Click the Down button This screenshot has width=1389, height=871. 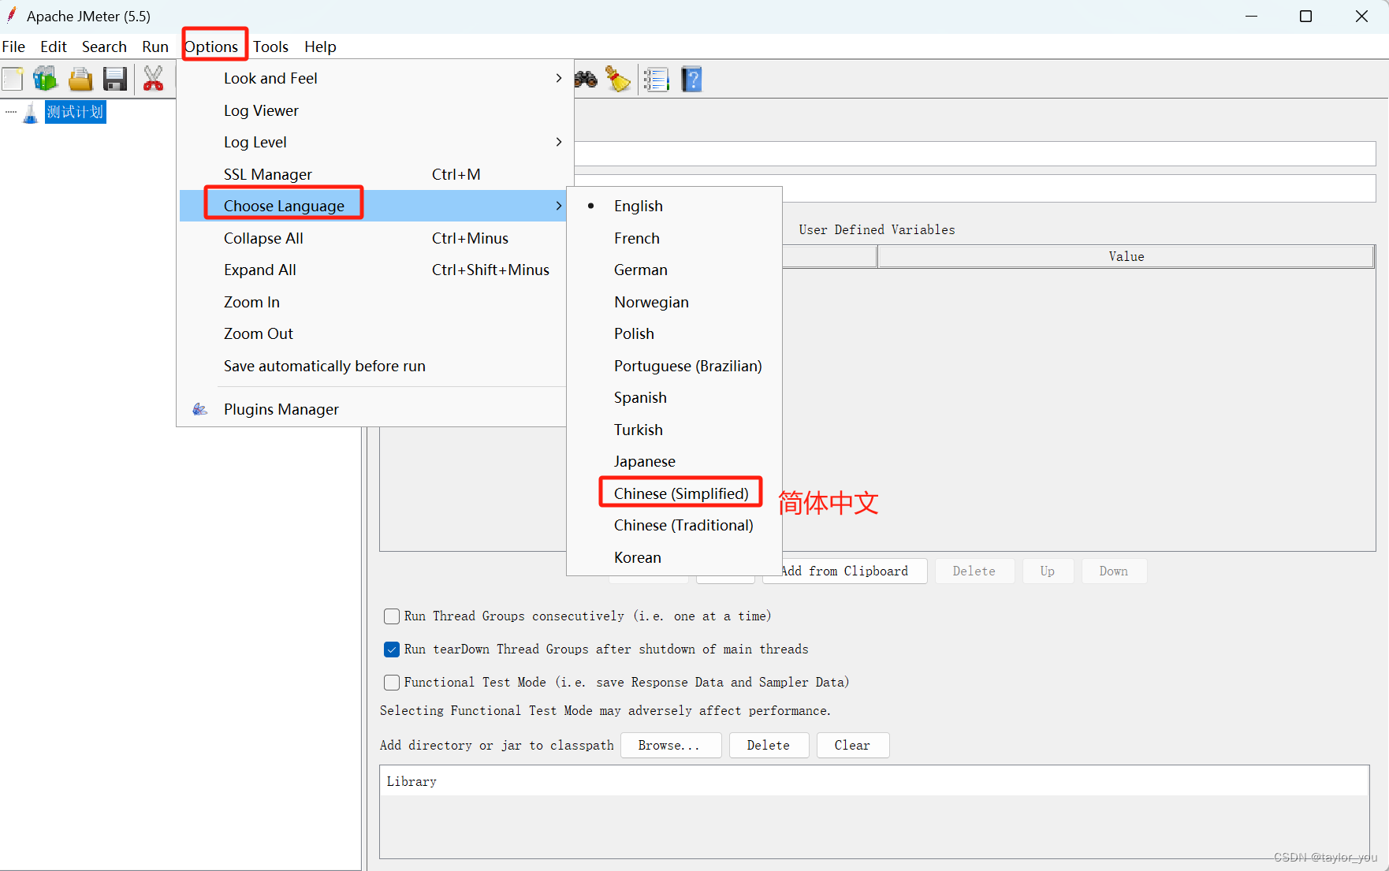tap(1113, 571)
